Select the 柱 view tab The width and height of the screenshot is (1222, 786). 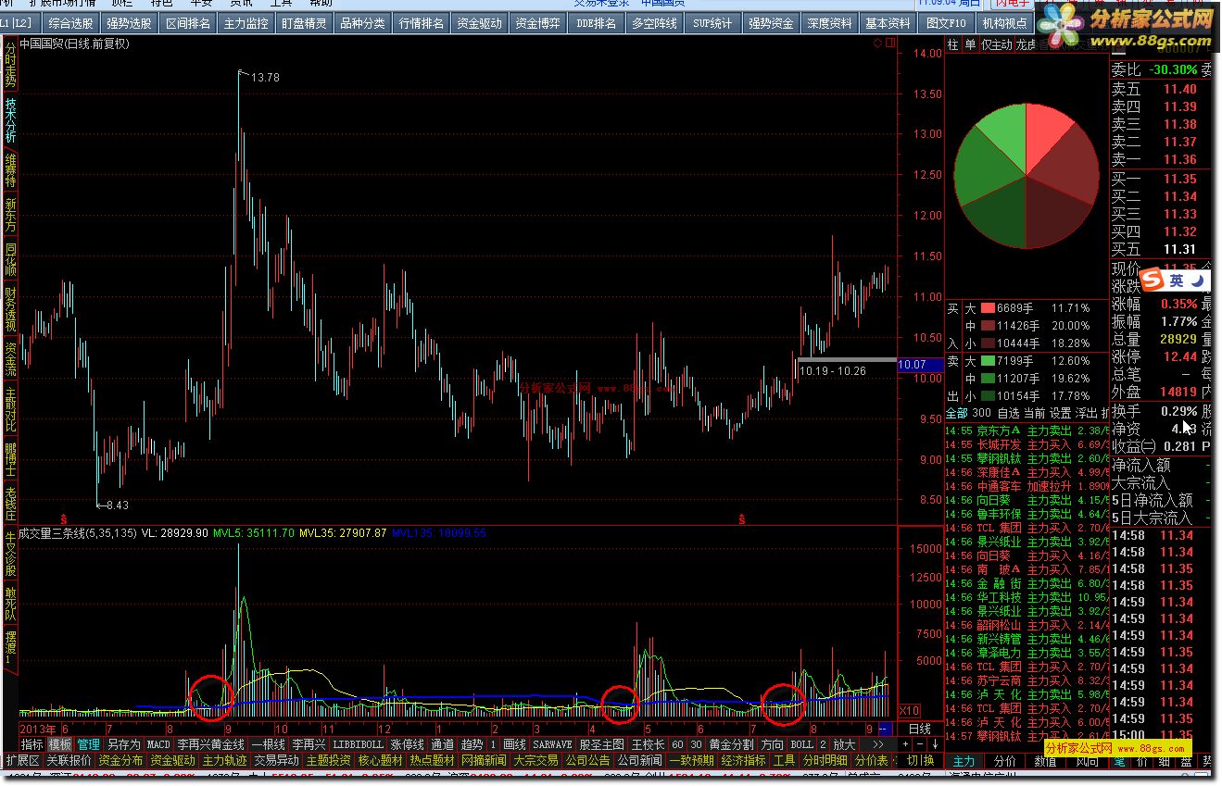[x=953, y=44]
